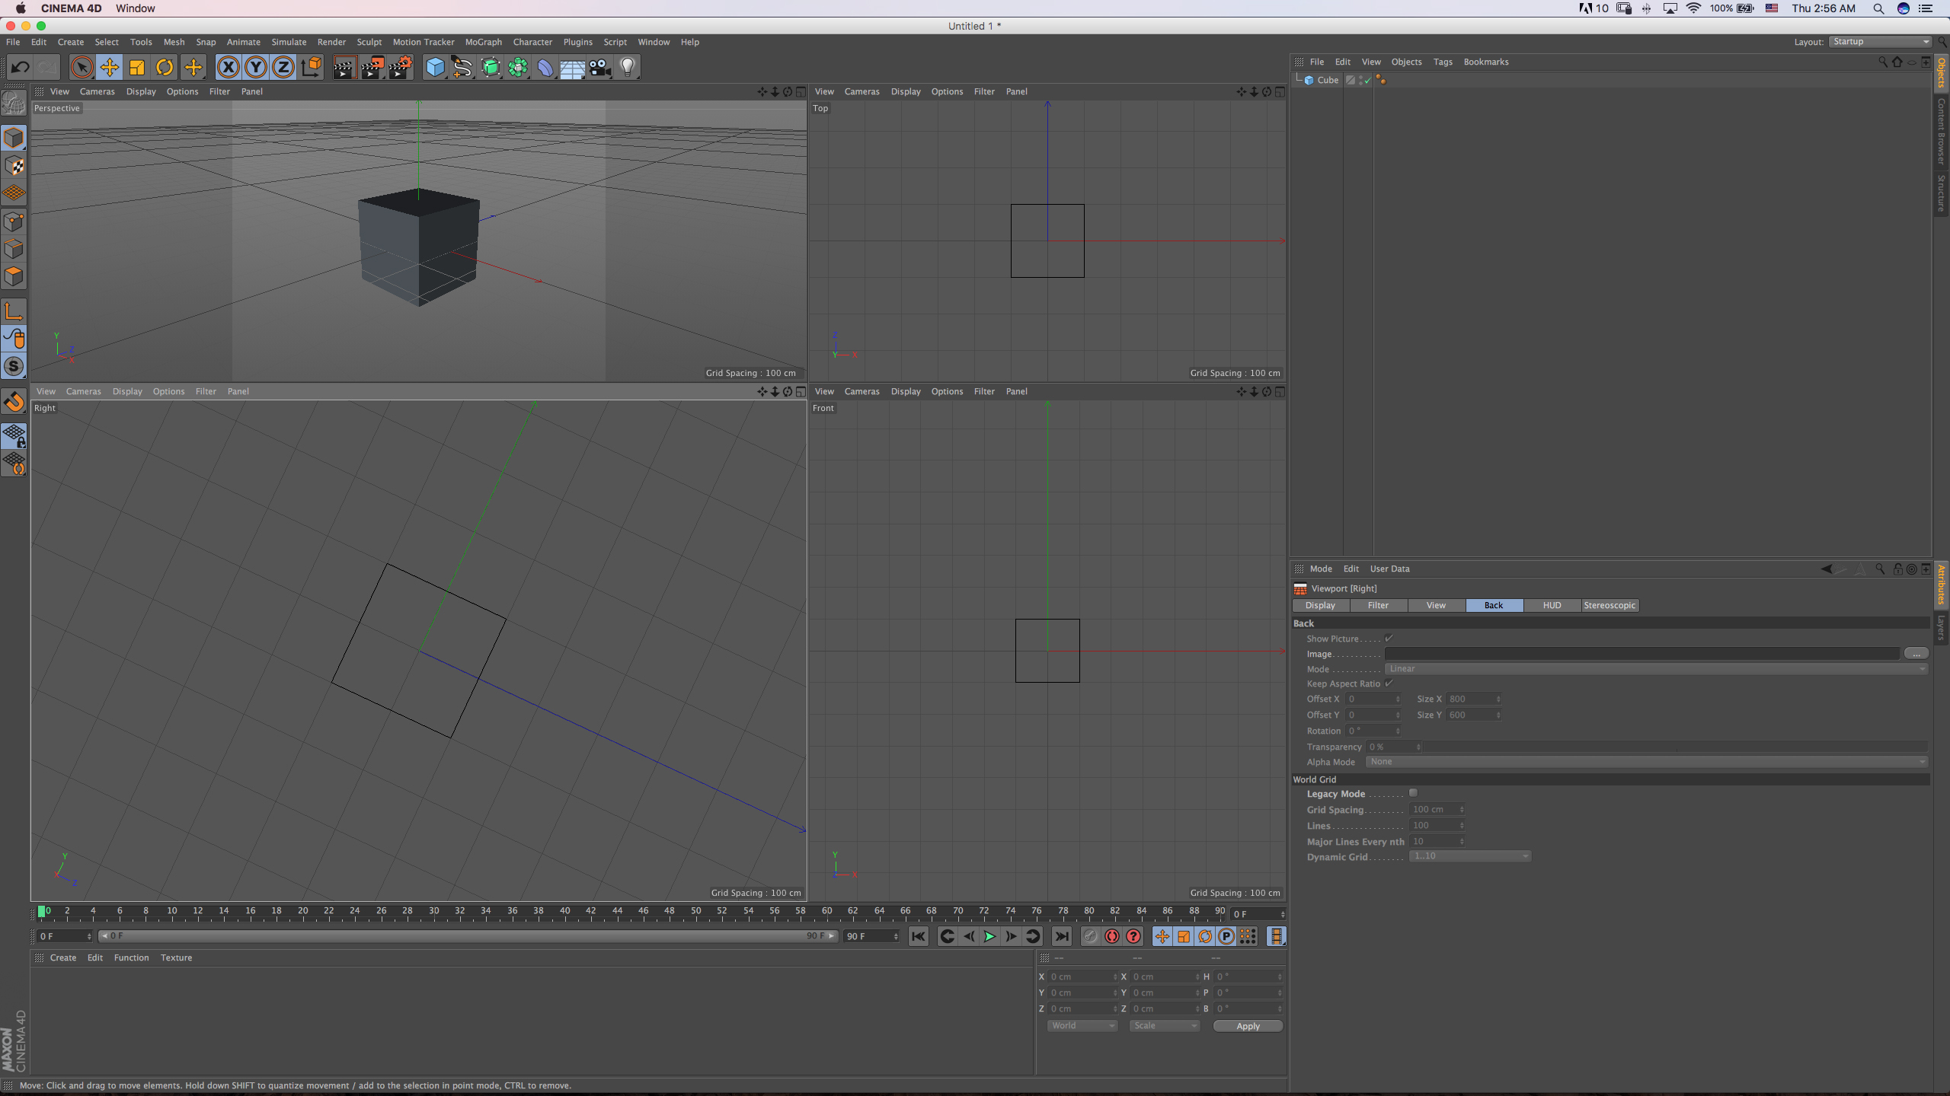Open the Layout Startup dropdown
1950x1096 pixels.
[1880, 42]
